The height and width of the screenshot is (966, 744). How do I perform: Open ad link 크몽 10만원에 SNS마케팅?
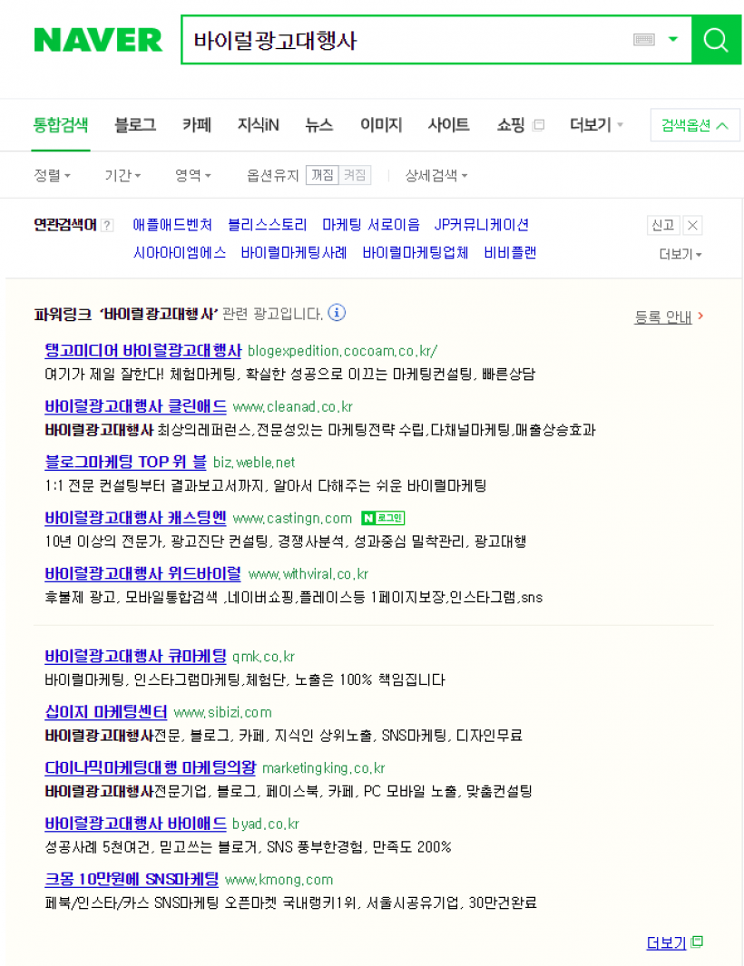(x=132, y=879)
